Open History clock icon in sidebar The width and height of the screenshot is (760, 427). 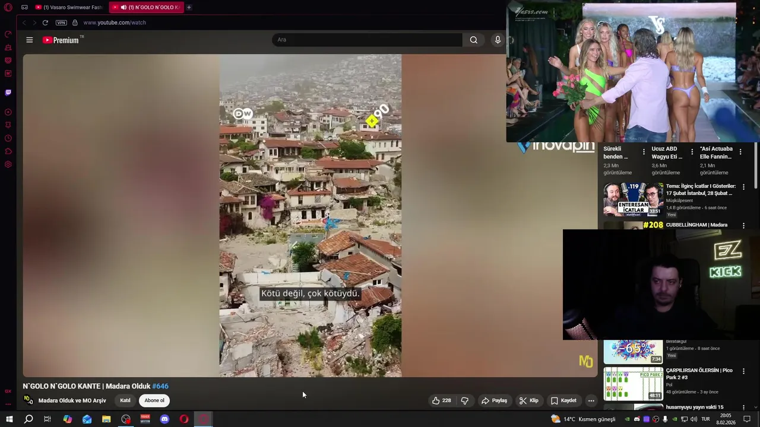8,138
